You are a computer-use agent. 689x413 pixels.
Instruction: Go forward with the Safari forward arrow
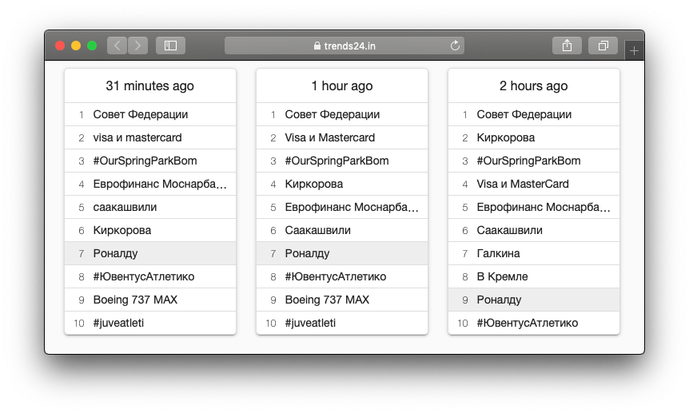tap(137, 46)
